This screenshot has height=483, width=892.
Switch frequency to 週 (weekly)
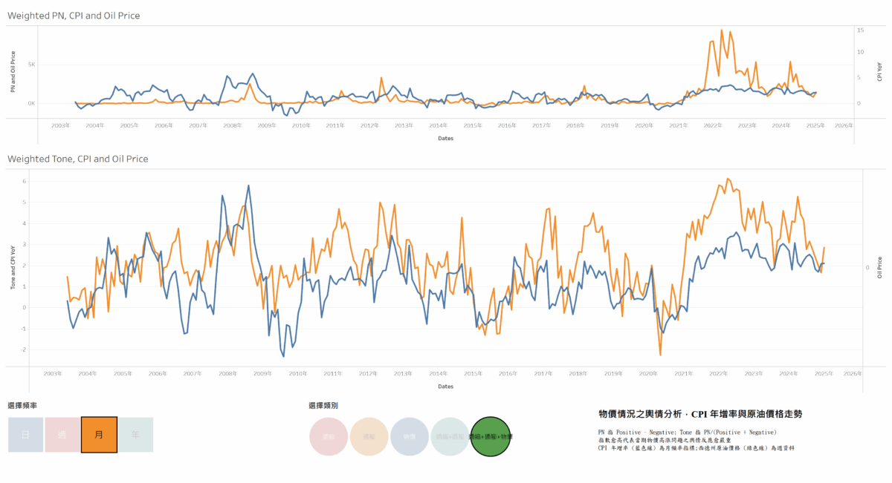point(62,435)
